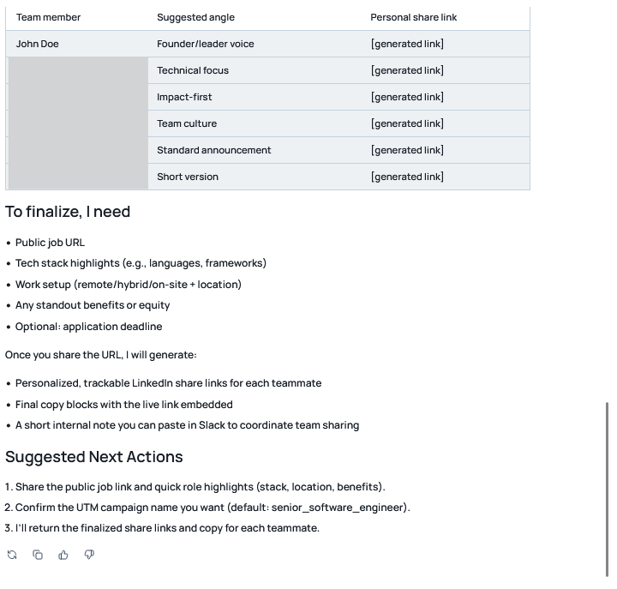Click the Team member column header
617x589 pixels.
49,17
